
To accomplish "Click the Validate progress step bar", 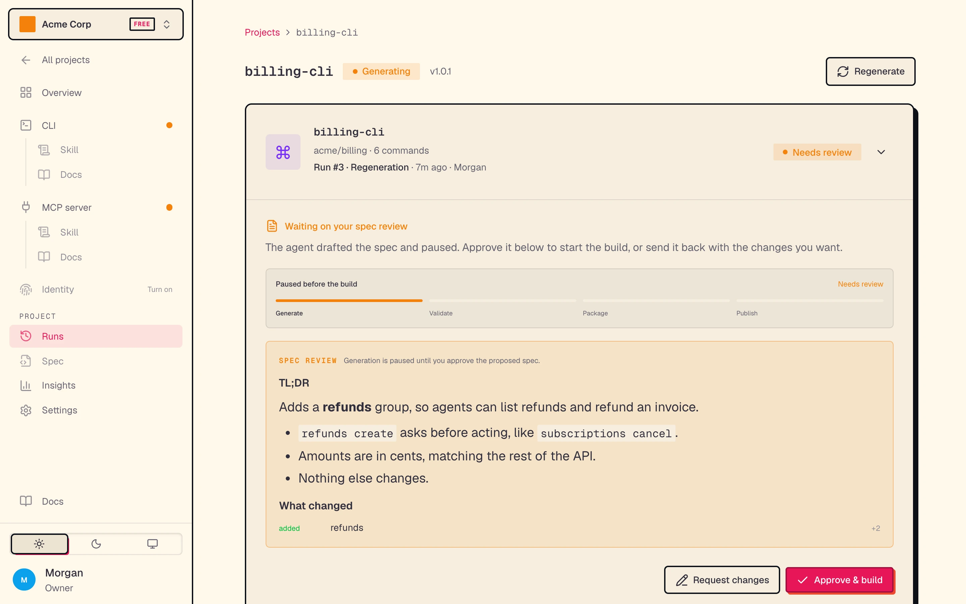I will point(502,300).
